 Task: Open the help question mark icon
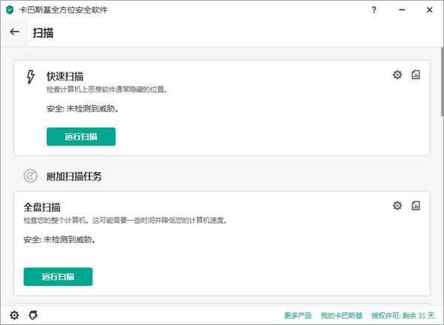374,10
